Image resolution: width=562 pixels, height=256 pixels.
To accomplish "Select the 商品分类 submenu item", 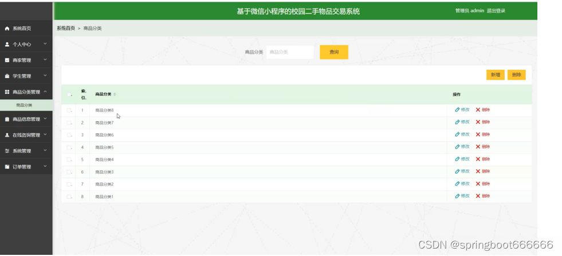I will (x=26, y=106).
